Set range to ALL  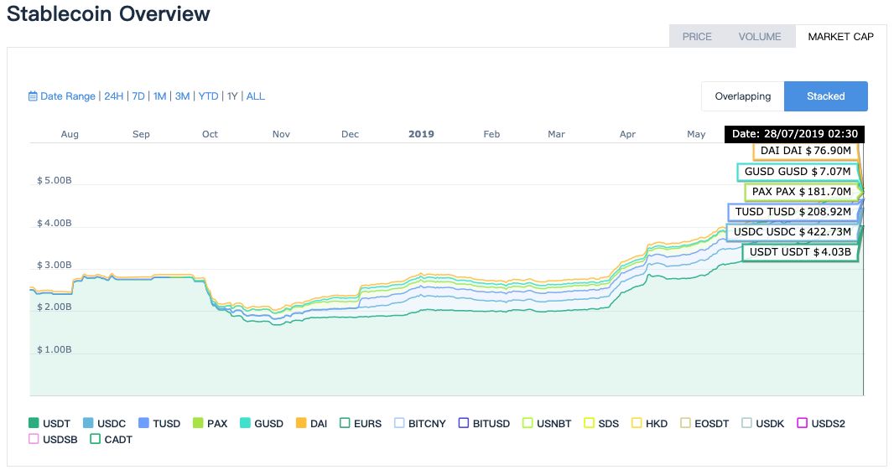coord(256,96)
